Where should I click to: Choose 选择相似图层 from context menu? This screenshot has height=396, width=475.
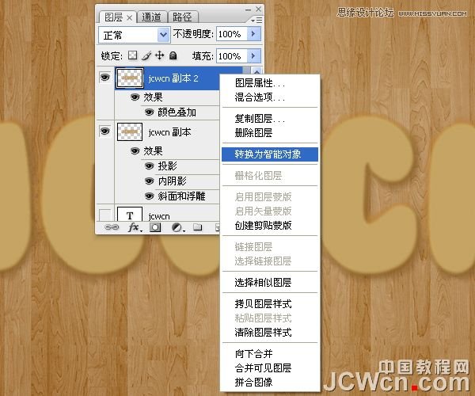263,283
